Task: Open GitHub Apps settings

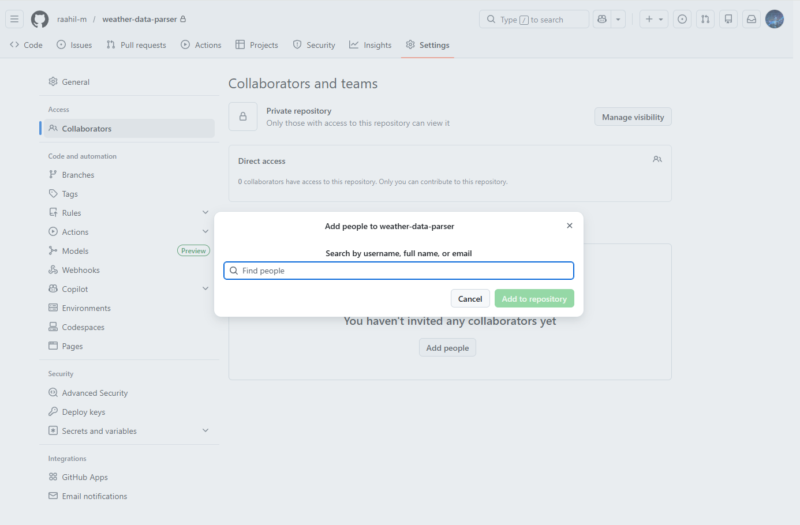Action: click(x=129, y=477)
